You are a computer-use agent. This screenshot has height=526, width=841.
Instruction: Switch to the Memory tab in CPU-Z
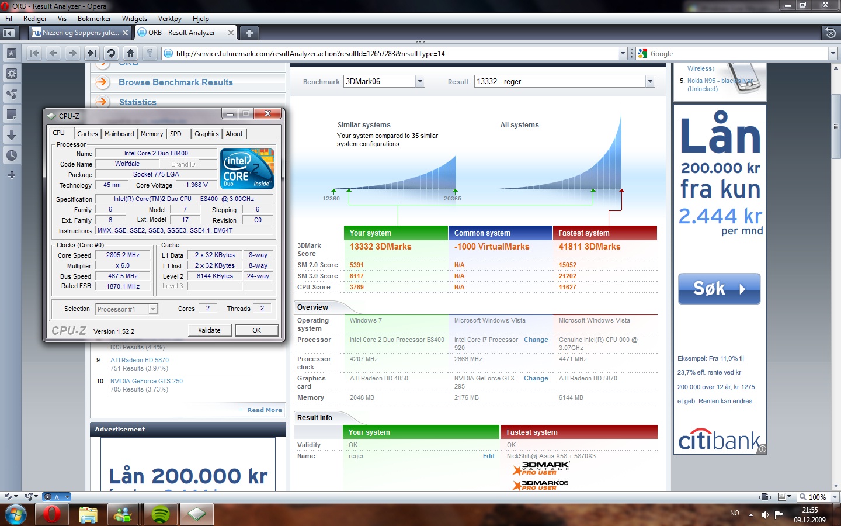[x=152, y=134]
